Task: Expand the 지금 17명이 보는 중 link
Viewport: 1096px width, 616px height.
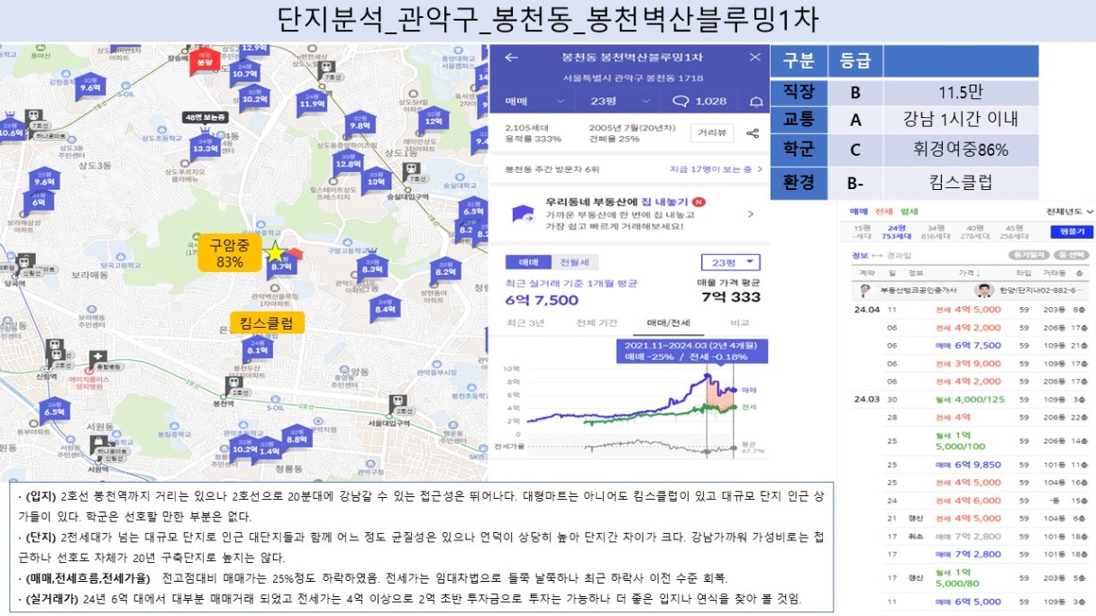Action: tap(716, 169)
